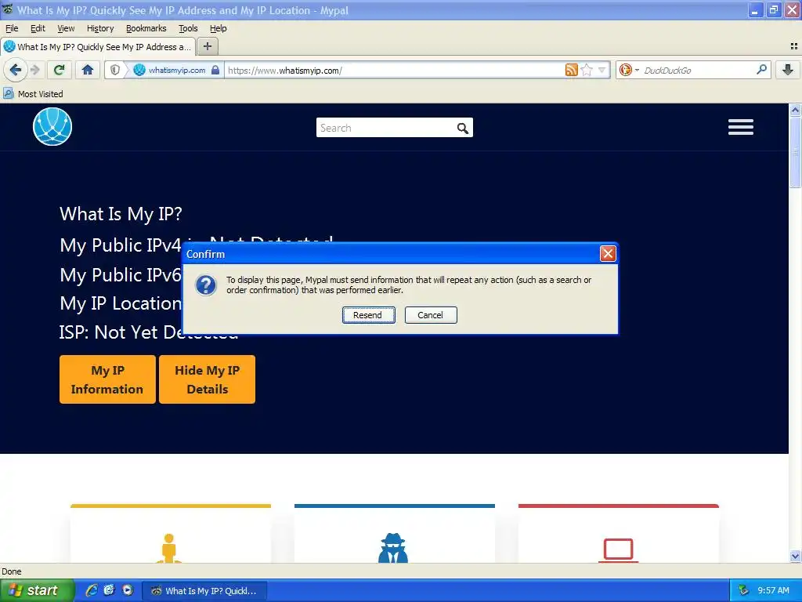Image resolution: width=802 pixels, height=602 pixels.
Task: Click Resend in the Confirm dialog
Action: 368,315
